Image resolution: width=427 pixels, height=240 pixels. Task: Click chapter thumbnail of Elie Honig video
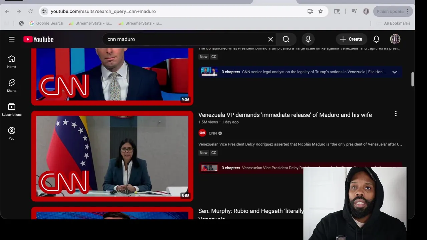pos(209,72)
